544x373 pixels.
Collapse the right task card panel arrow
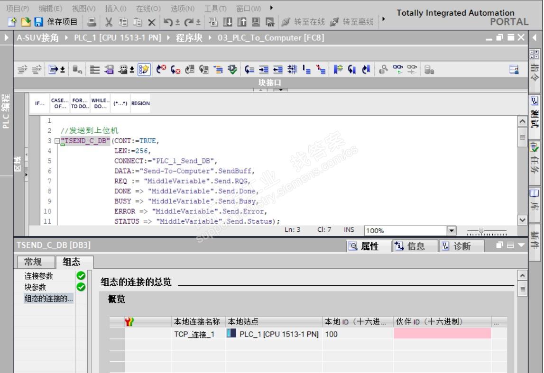[535, 37]
